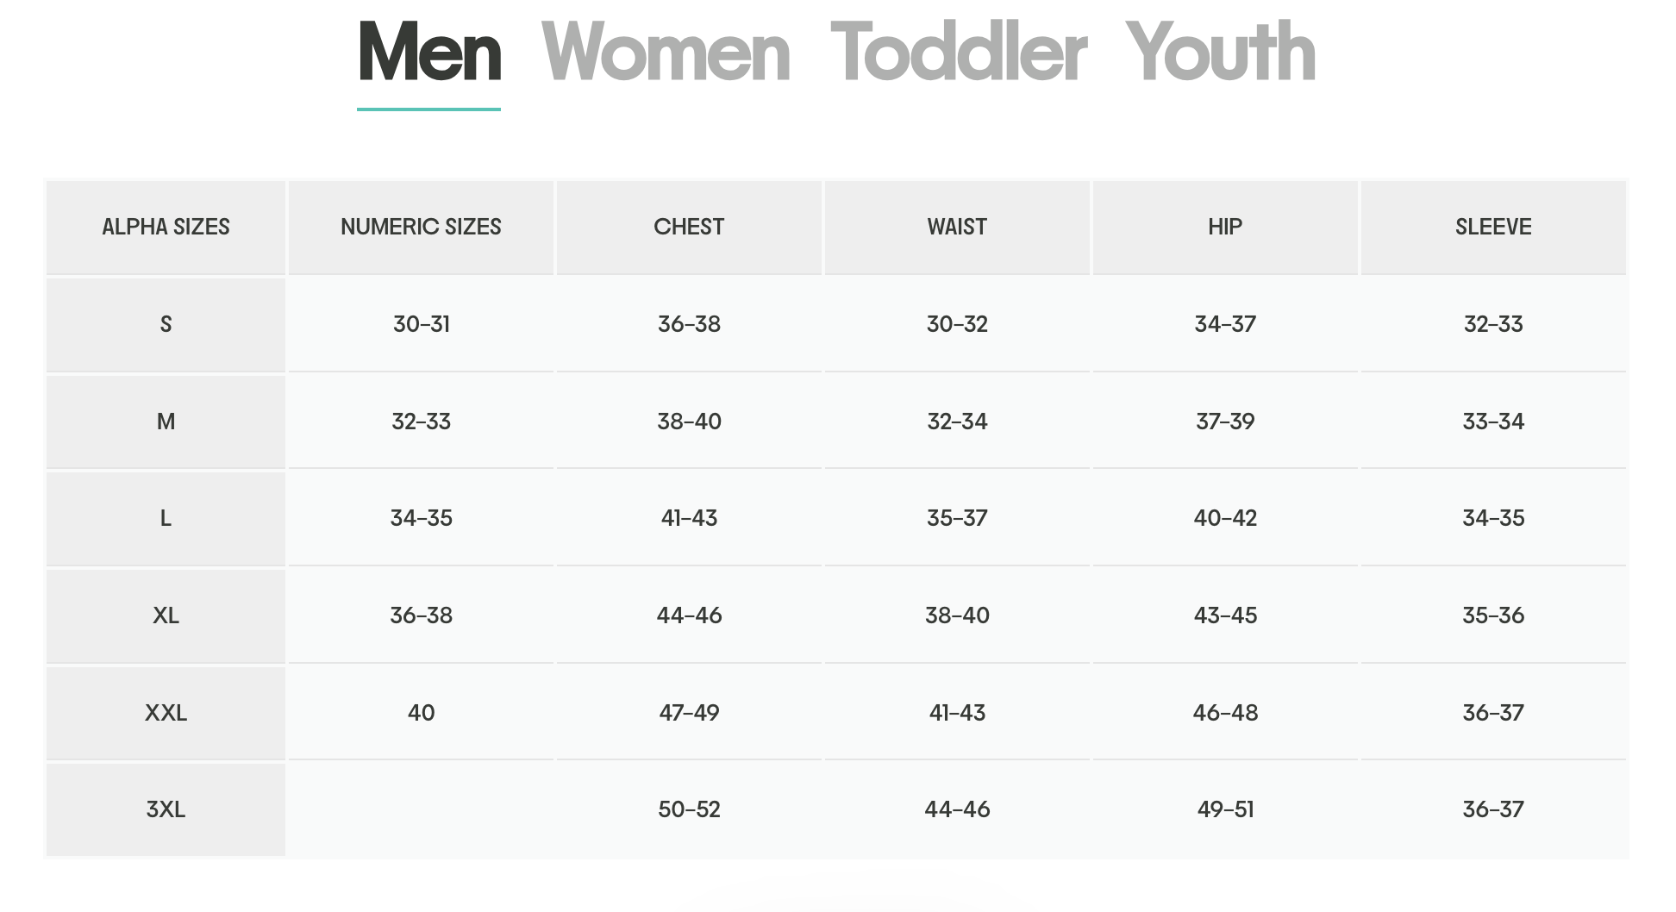The image size is (1676, 912).
Task: Select the Chest column header
Action: 689,227
